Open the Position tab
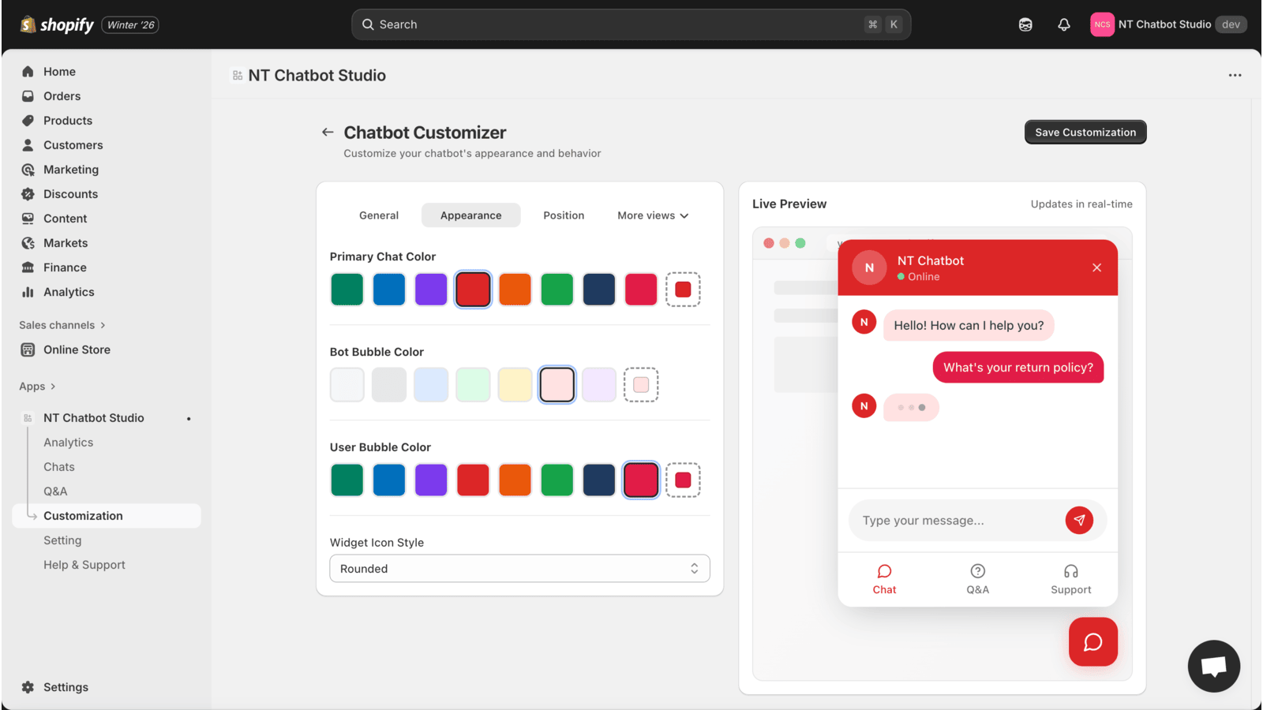 pos(564,215)
